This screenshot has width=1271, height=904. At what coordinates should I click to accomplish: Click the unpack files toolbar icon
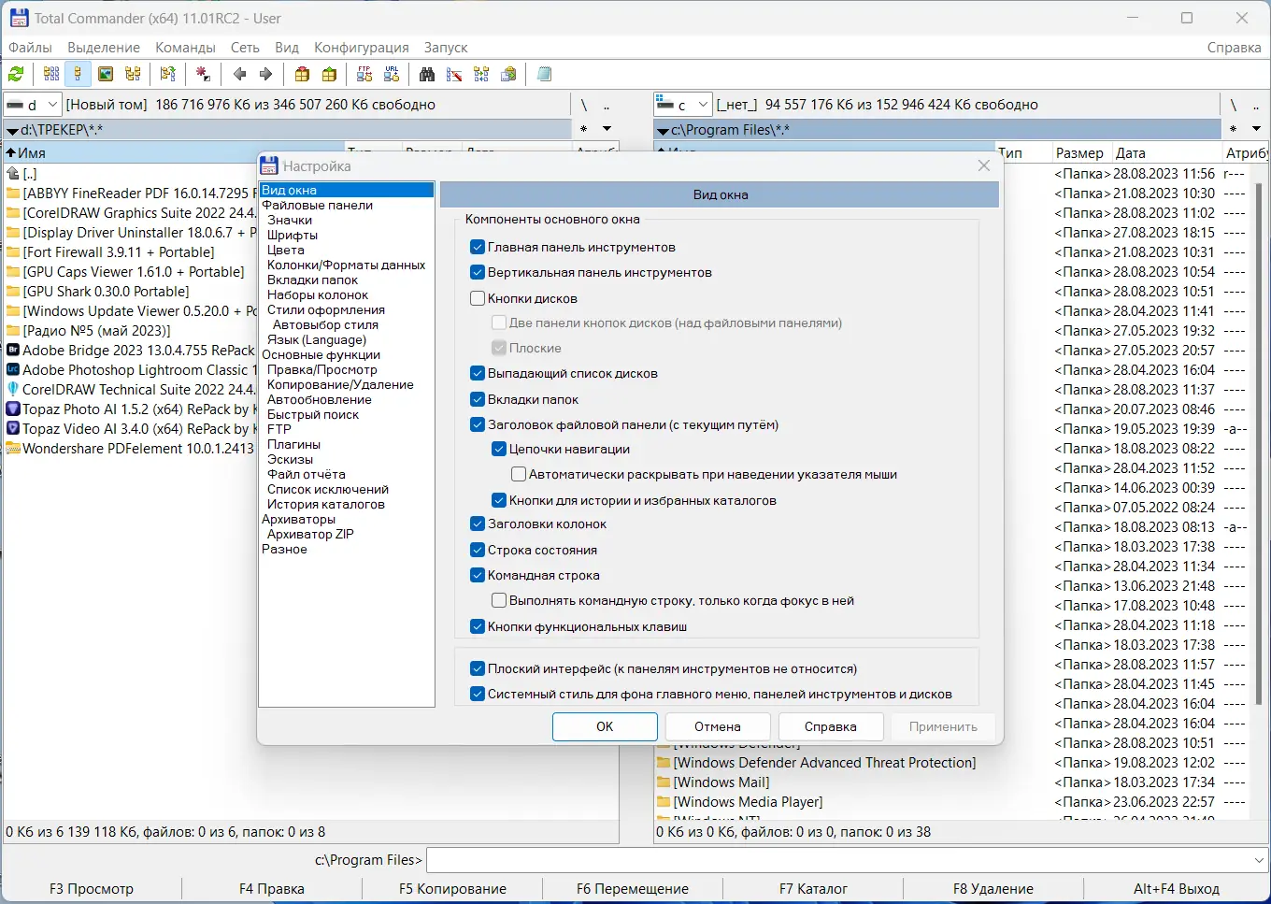coord(329,74)
